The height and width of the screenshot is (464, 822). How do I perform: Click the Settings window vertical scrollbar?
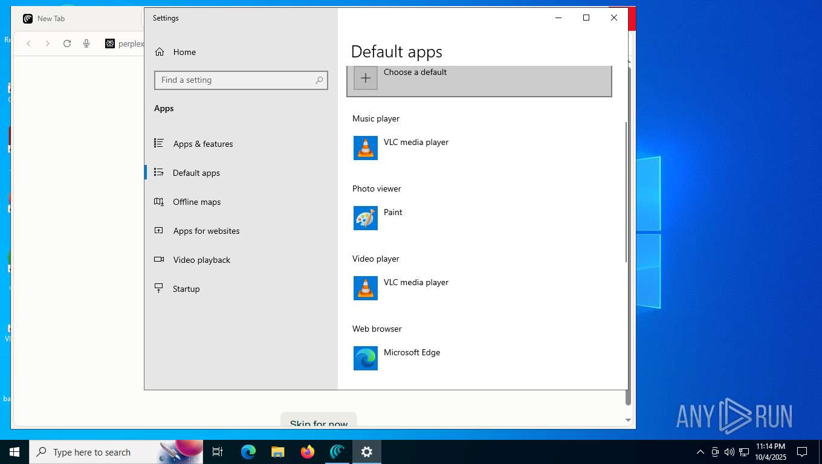click(x=626, y=192)
